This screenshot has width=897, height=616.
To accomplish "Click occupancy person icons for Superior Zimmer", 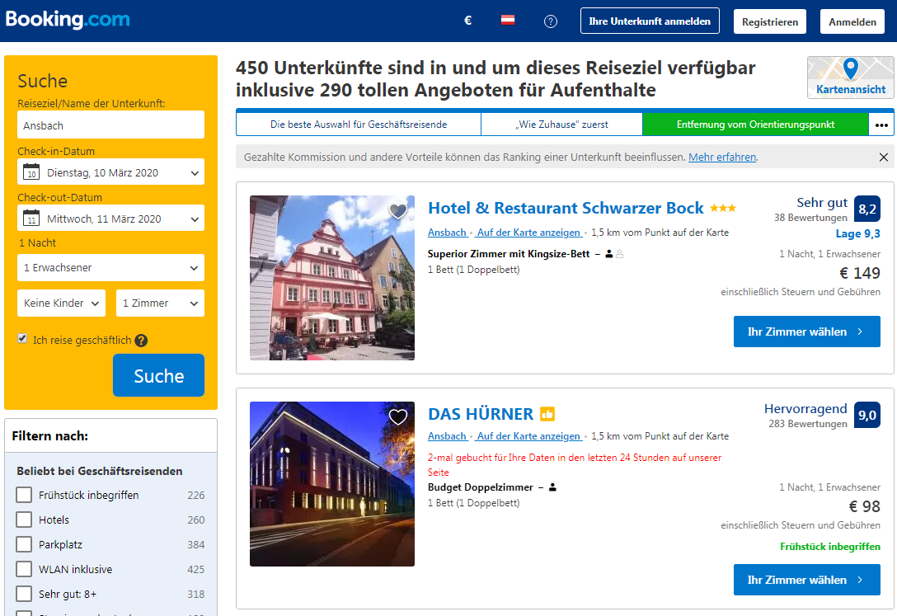I will 614,254.
